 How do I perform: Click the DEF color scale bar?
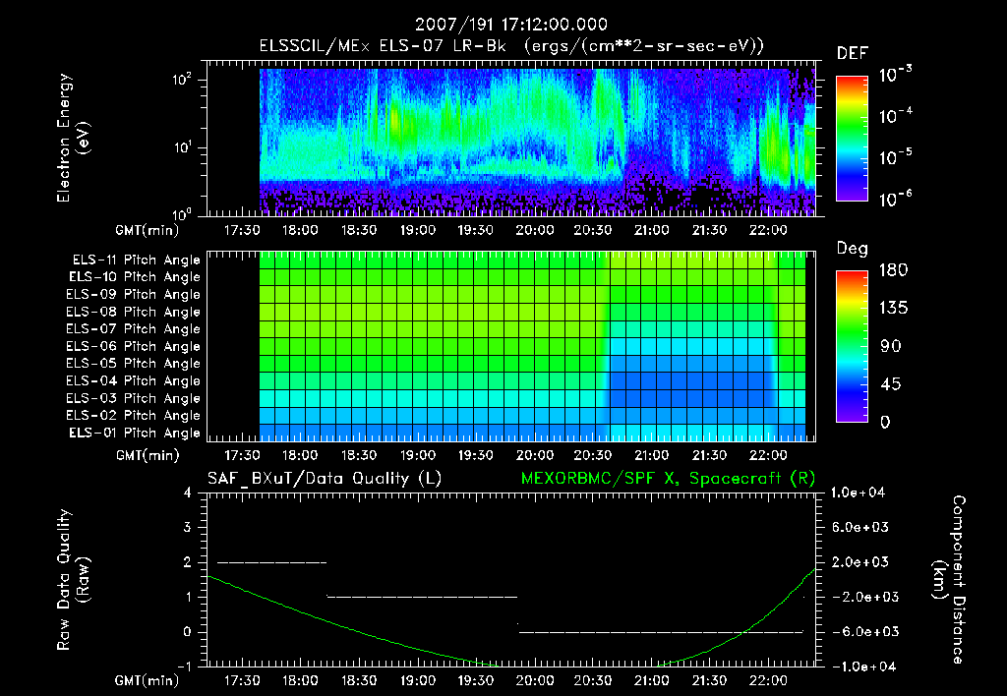point(852,139)
